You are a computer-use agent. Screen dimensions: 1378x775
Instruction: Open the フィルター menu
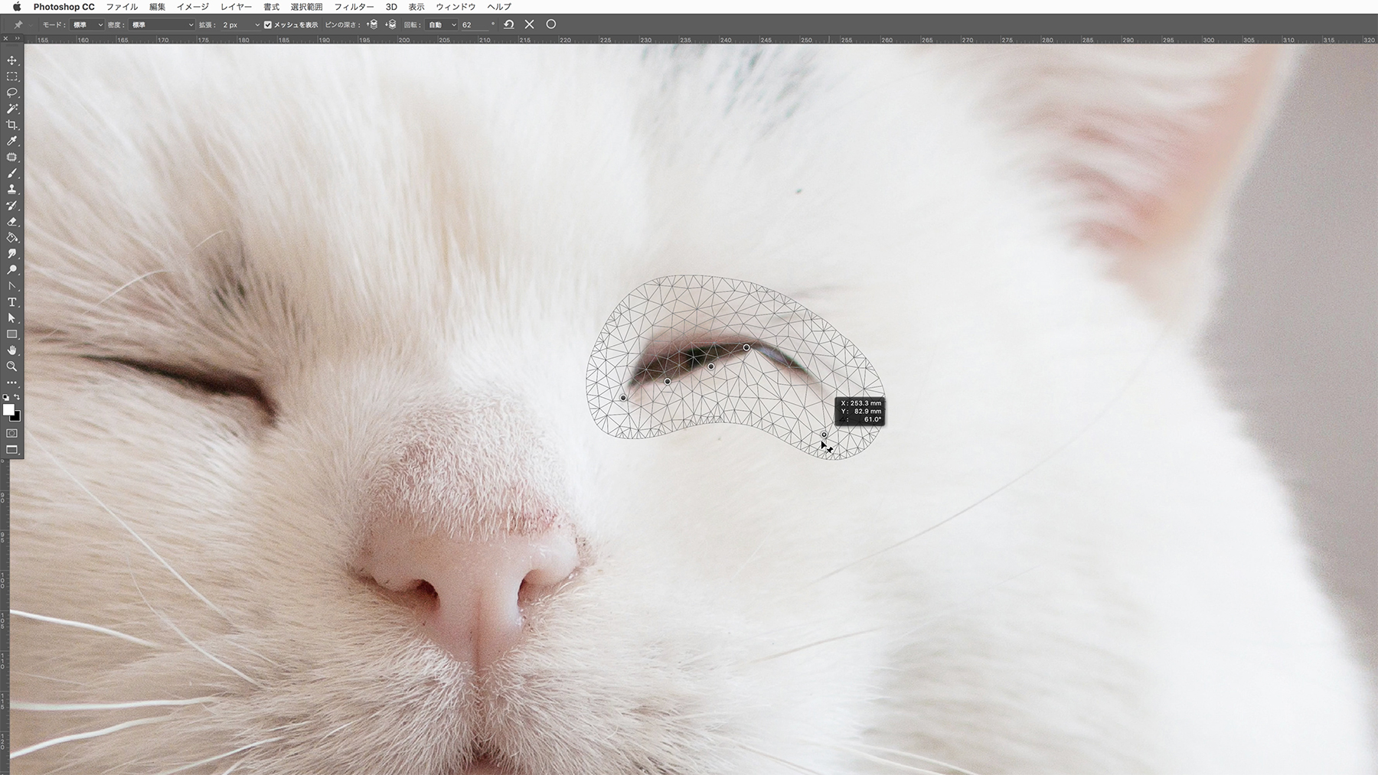point(354,7)
